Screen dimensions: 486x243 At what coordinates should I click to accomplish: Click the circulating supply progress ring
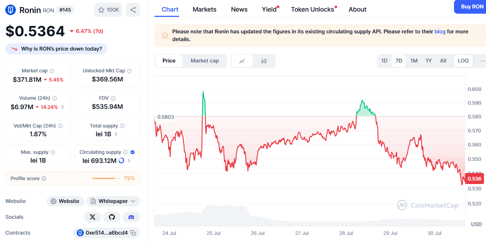pyautogui.click(x=121, y=160)
